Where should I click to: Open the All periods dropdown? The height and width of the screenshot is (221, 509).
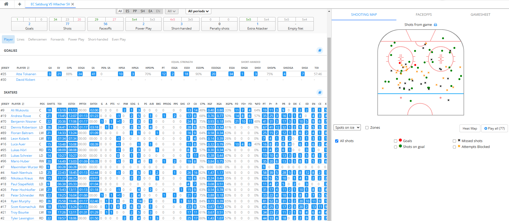(198, 11)
